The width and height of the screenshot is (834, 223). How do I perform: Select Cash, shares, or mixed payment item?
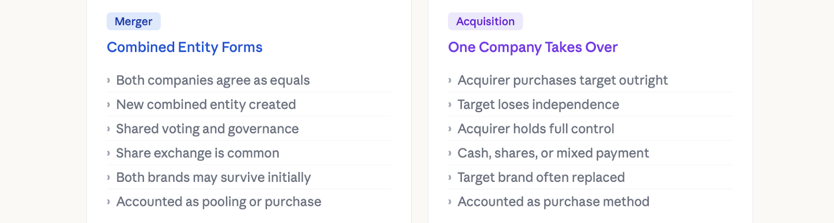[591, 153]
